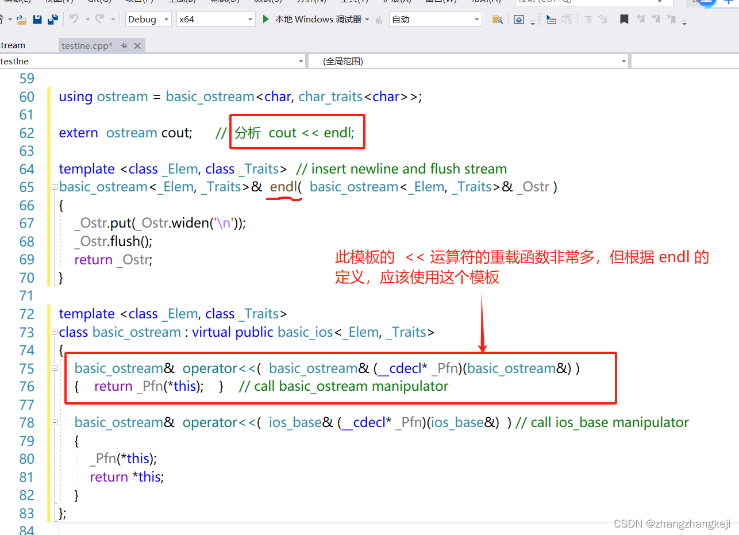Toggle a bookmark with the bookmark icon
The width and height of the screenshot is (739, 535).
[624, 20]
